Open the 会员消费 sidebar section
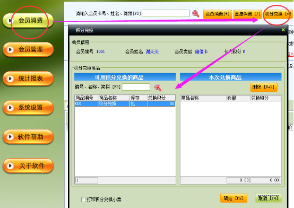The width and height of the screenshot is (294, 208). click(28, 20)
